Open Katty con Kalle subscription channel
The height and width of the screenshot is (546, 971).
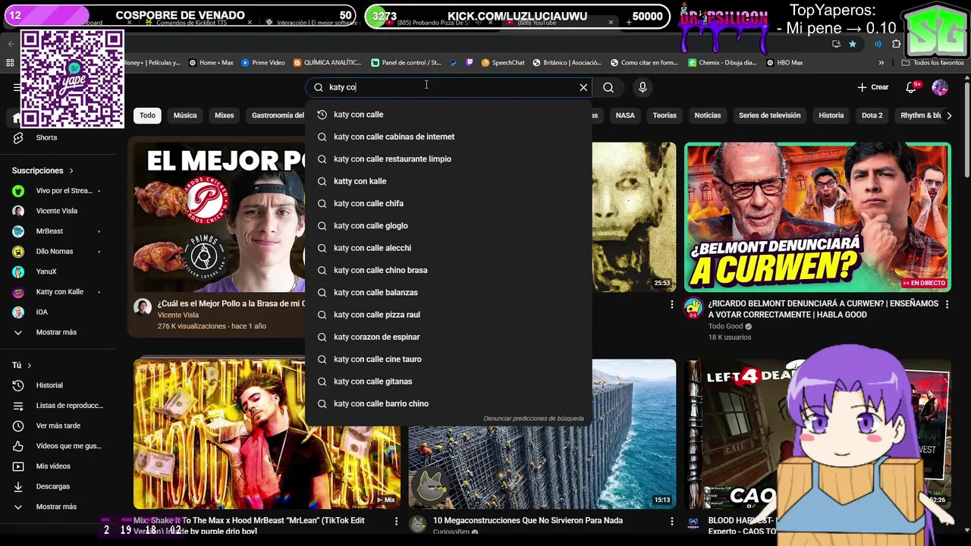point(58,292)
